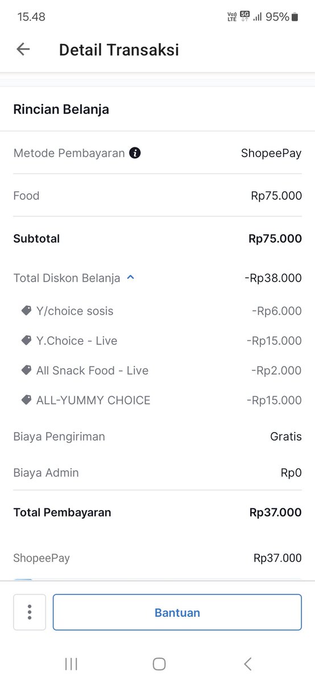Tap the Detail Transaksi title
Image resolution: width=315 pixels, height=683 pixels.
tap(119, 50)
